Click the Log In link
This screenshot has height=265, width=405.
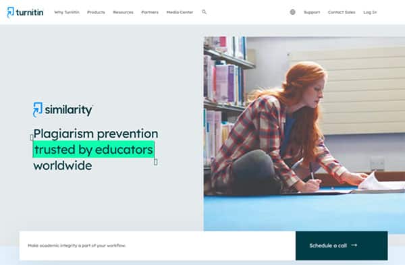370,12
